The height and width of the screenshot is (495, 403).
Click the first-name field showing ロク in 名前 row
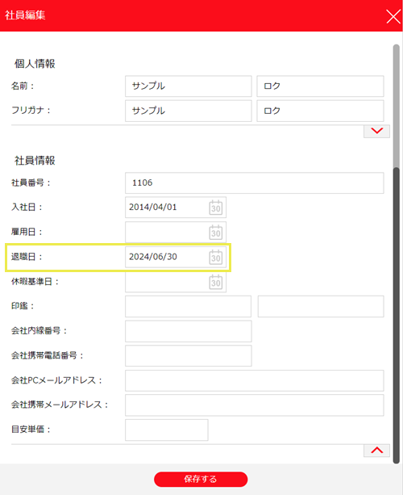[x=320, y=86]
